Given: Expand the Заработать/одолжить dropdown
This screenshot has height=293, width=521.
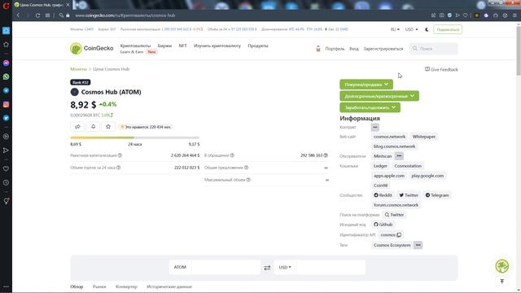Looking at the screenshot, I should click(x=370, y=107).
